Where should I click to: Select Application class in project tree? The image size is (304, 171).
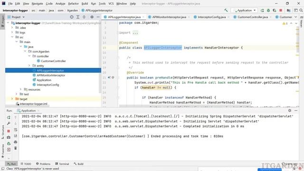click(x=44, y=80)
